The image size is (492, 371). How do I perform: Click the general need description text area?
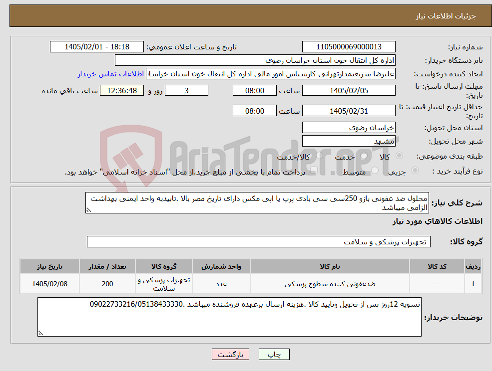pos(257,203)
